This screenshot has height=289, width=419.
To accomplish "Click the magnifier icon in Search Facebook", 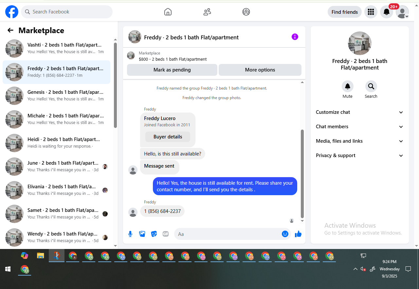I will (27, 12).
